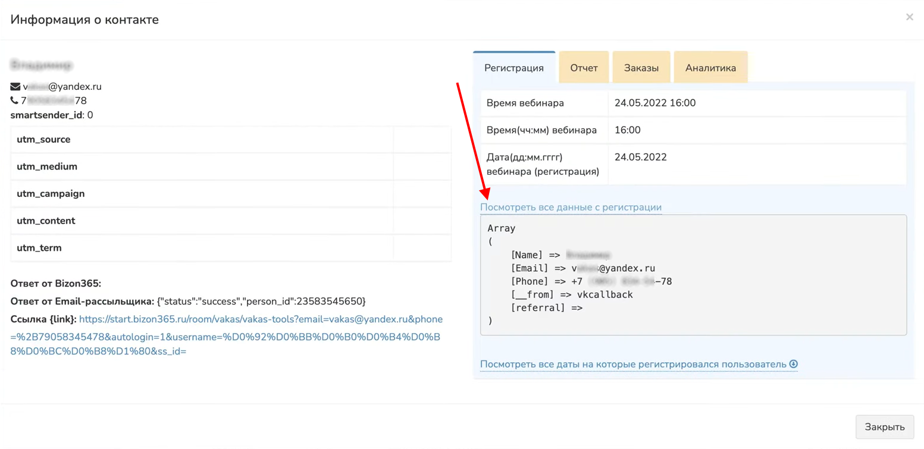
Task: Click inside the Array registration data block
Action: click(693, 275)
